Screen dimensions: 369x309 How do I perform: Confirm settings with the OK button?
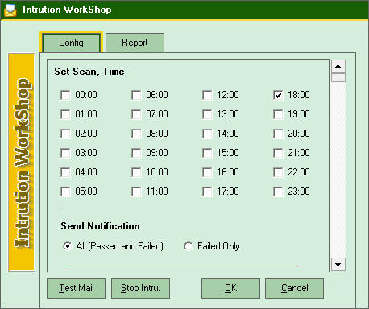(x=230, y=288)
